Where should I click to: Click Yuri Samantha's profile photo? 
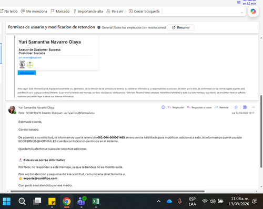12,110
